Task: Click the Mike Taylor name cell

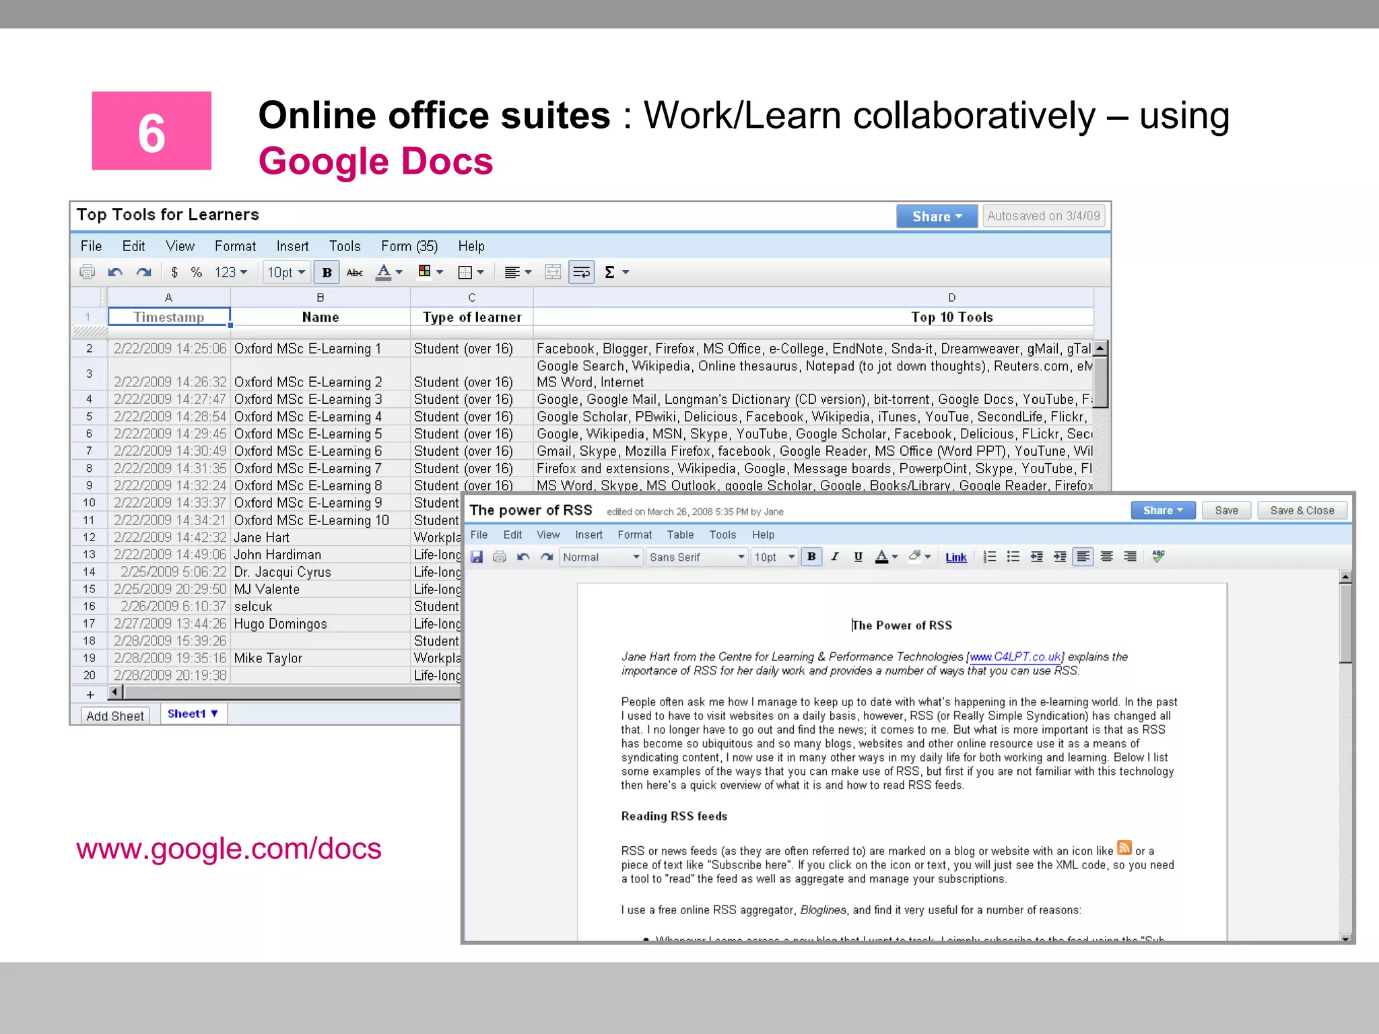Action: [321, 658]
